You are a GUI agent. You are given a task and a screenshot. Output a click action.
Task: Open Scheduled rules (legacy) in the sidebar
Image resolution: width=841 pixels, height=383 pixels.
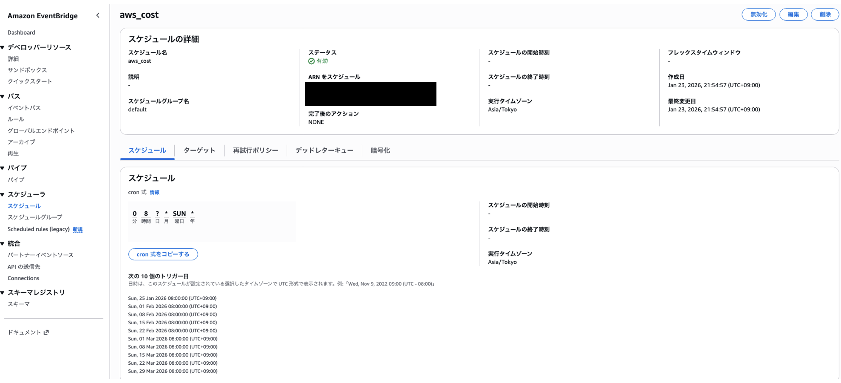[x=39, y=229]
